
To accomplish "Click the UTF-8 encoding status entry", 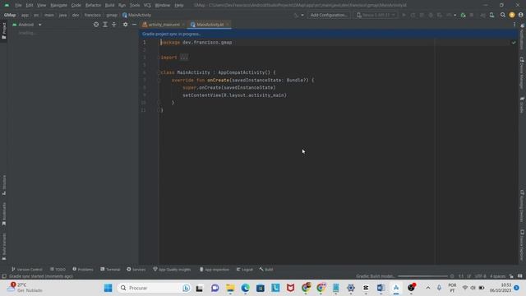I will point(480,276).
